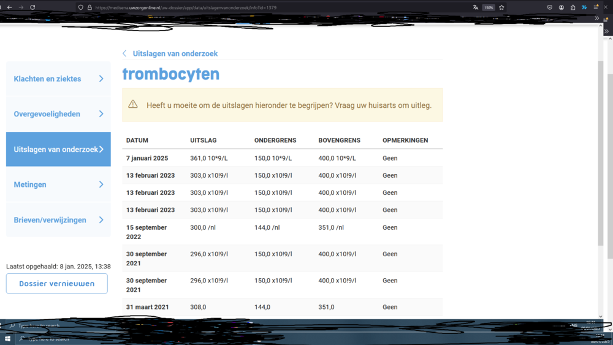The image size is (613, 345).
Task: Expand Brieven/verwijzingen chevron
Action: (x=101, y=220)
